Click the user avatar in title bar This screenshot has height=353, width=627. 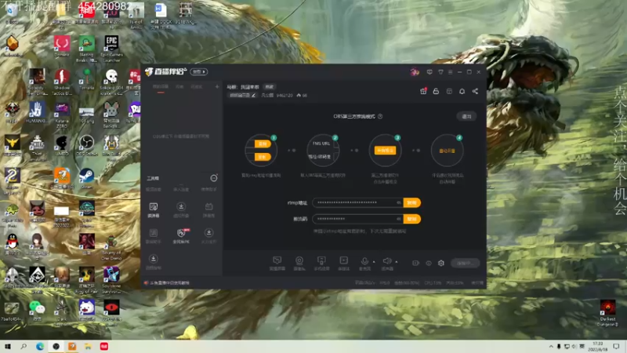[x=415, y=72]
